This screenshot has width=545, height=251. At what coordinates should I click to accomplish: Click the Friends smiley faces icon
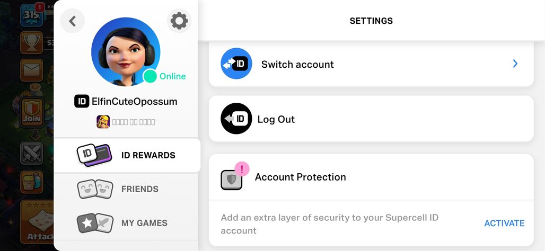point(95,189)
